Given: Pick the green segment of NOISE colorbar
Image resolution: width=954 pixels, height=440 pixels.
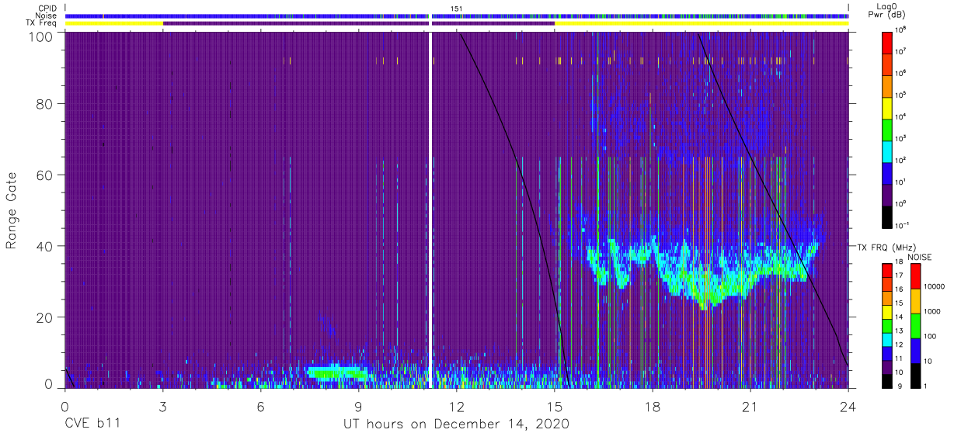Looking at the screenshot, I should (x=914, y=326).
